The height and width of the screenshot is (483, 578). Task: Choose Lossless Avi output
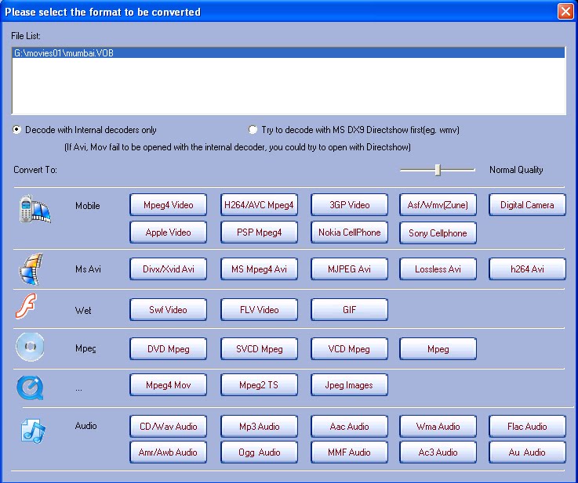tap(438, 269)
